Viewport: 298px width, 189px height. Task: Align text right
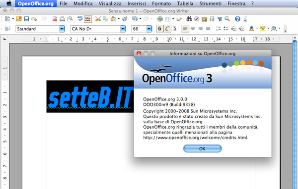point(201,29)
